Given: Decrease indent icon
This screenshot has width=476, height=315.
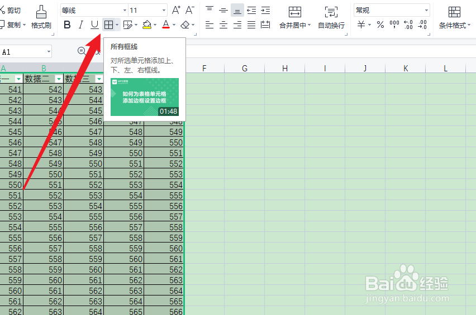Looking at the screenshot, I should coord(251,10).
